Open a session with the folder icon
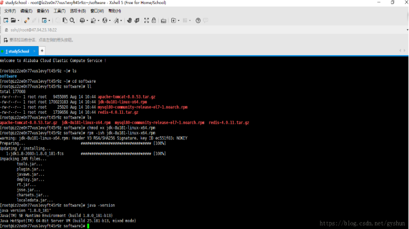Image resolution: width=409 pixels, height=229 pixels. point(13,20)
